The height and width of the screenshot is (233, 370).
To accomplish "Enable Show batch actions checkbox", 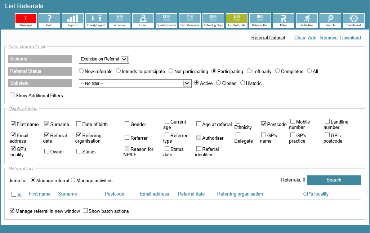I will pos(85,211).
